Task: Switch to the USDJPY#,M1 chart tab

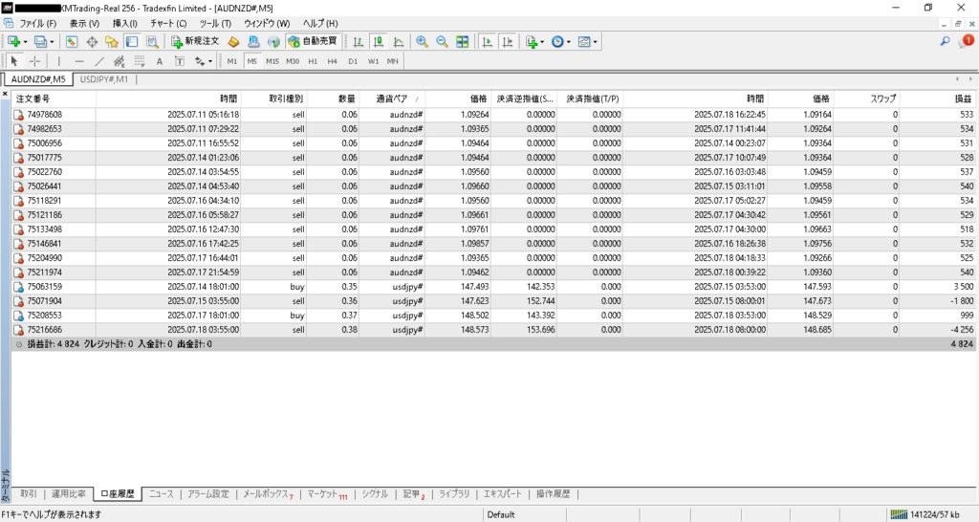Action: [103, 79]
